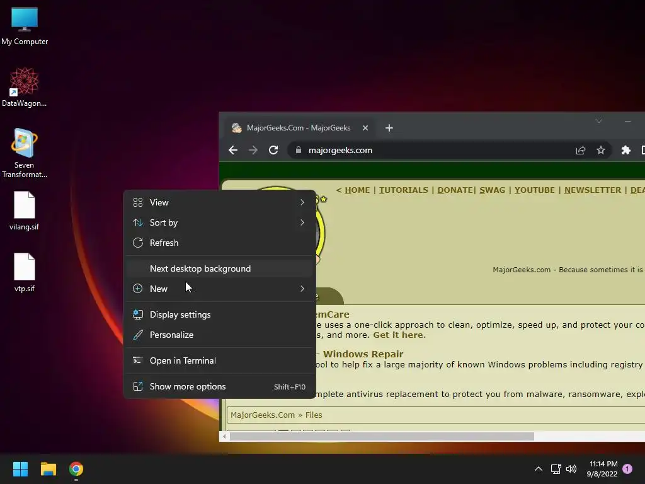Select Next desktop background

tap(219, 268)
